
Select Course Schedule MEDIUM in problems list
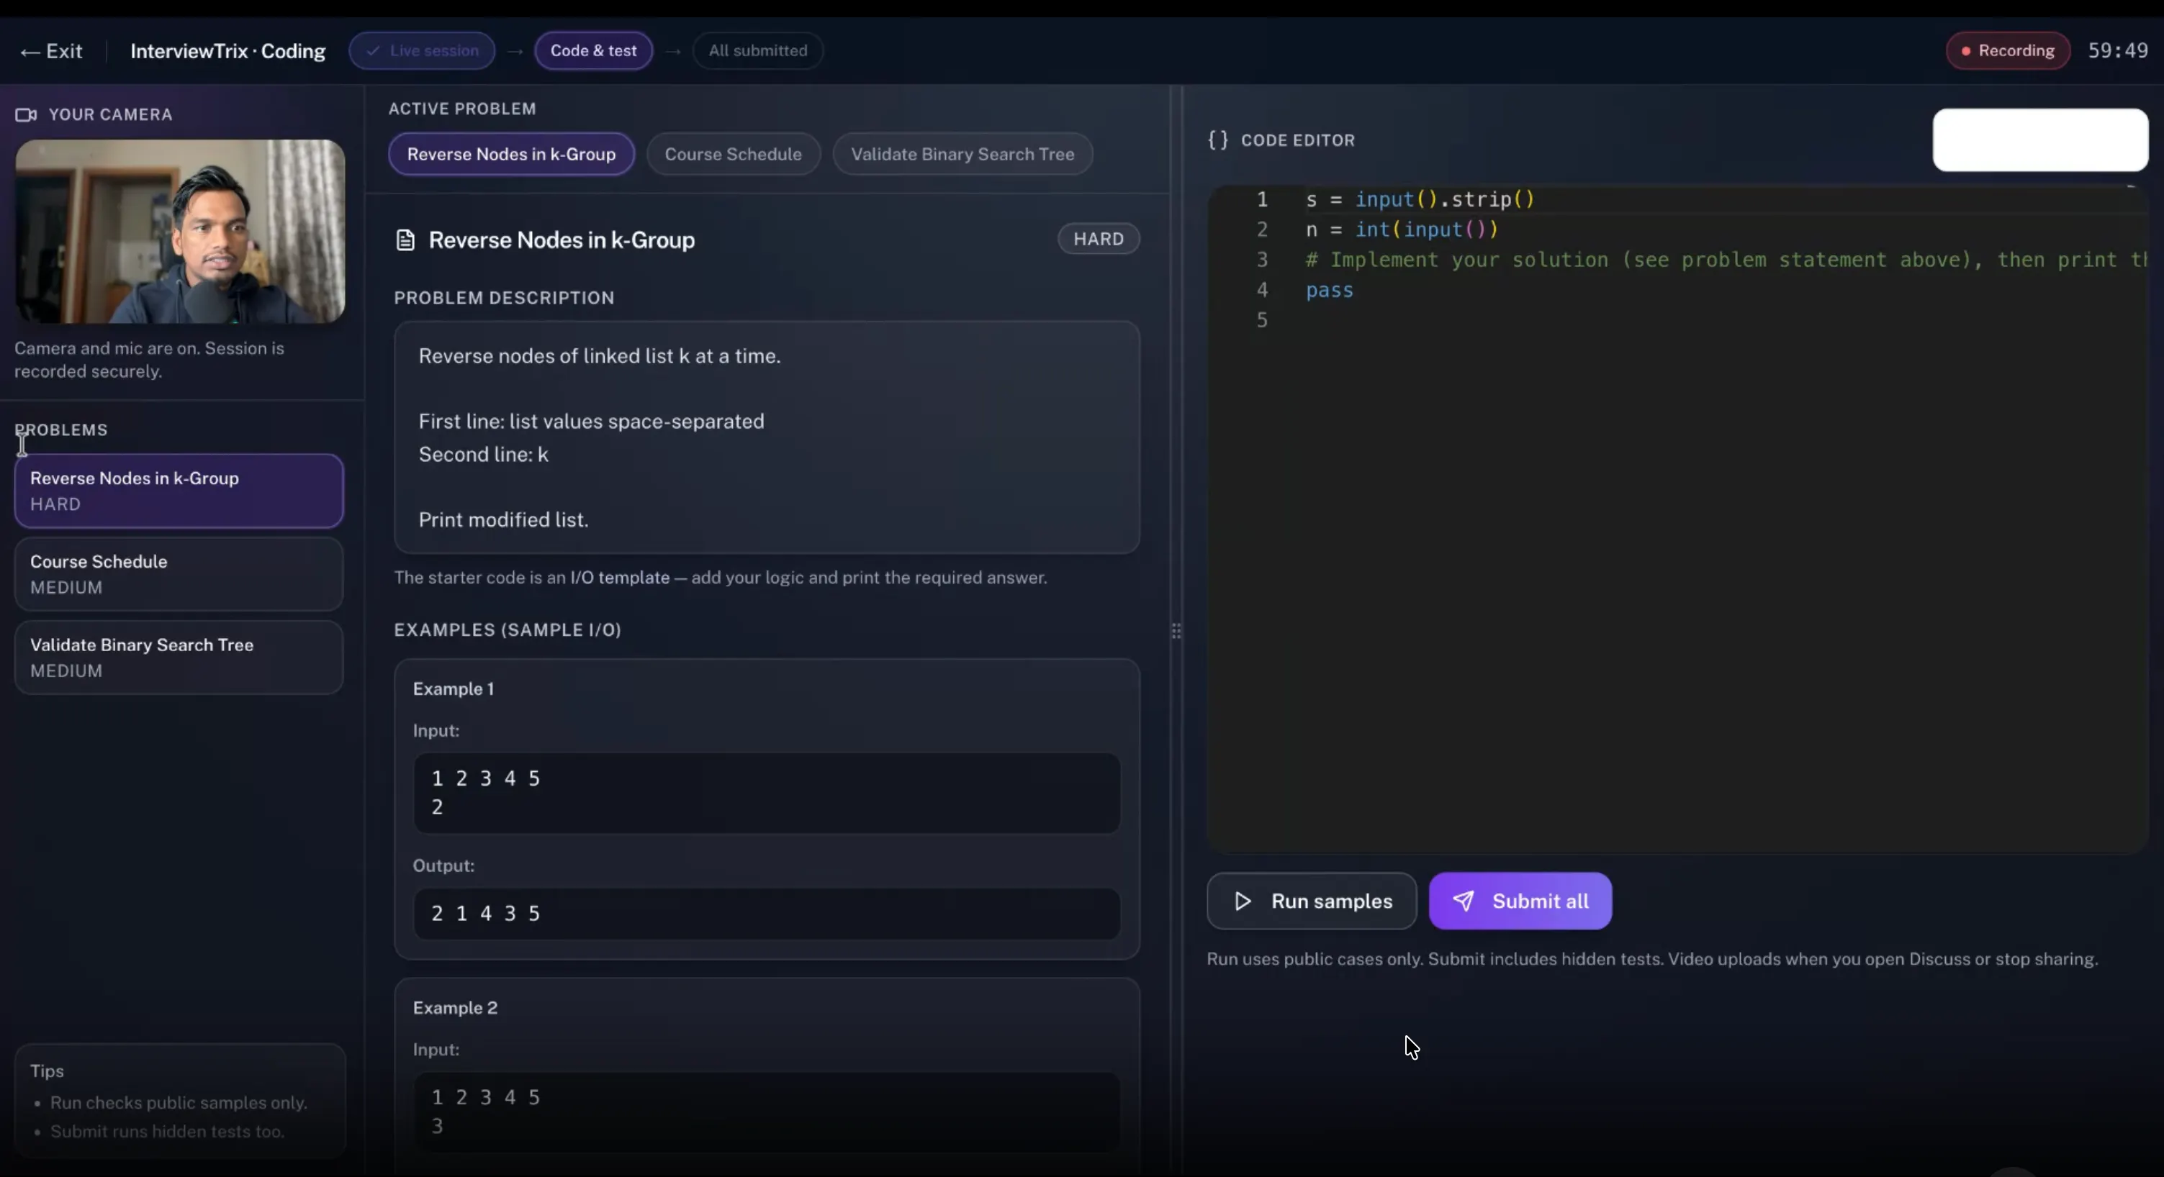click(179, 574)
